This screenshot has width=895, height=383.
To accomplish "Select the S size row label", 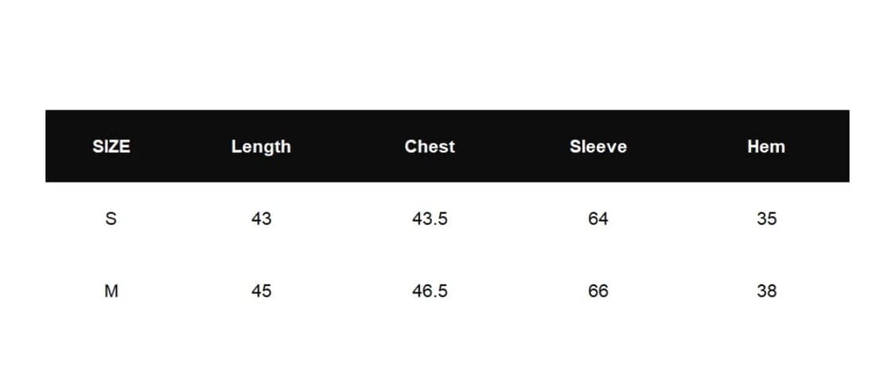I will click(111, 219).
